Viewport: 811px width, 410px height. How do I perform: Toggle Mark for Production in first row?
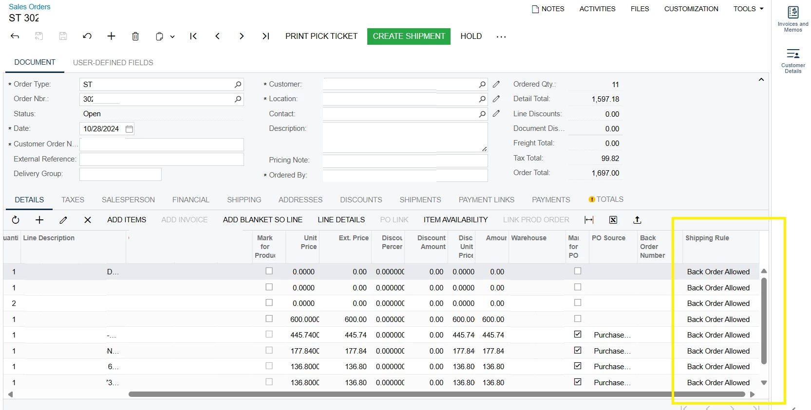269,271
